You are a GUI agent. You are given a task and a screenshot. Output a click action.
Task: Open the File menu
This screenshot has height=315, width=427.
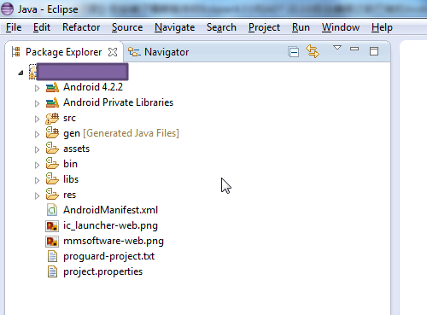(14, 27)
